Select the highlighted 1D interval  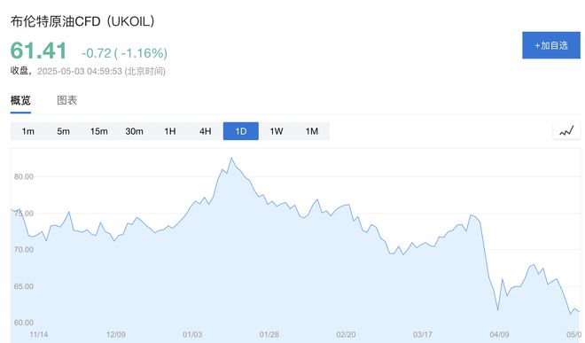[x=240, y=131]
